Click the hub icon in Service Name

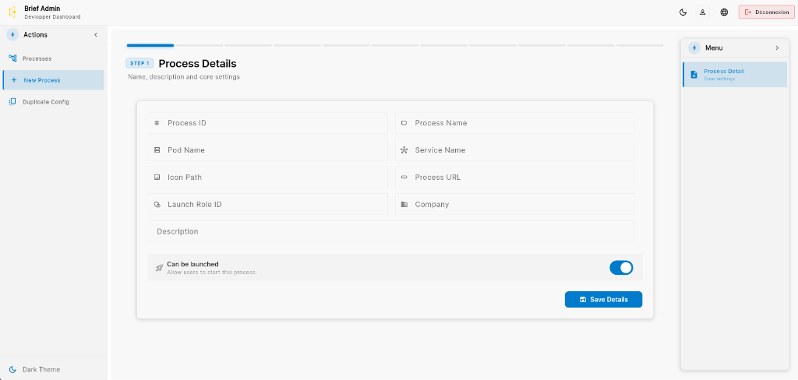pyautogui.click(x=404, y=150)
